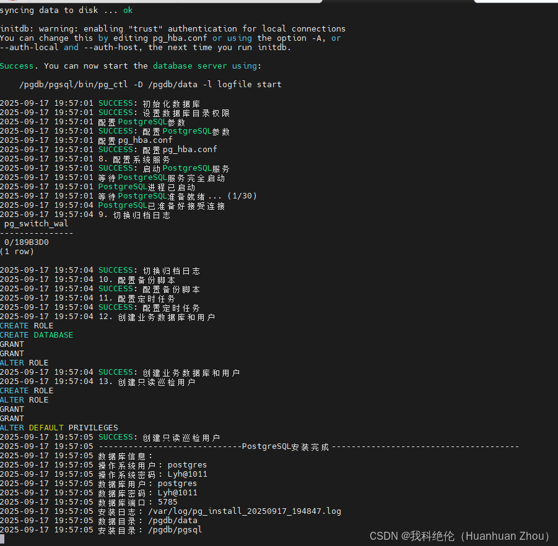The height and width of the screenshot is (546, 558).
Task: Click the WAL value '0/189B3D0'
Action: [x=27, y=242]
